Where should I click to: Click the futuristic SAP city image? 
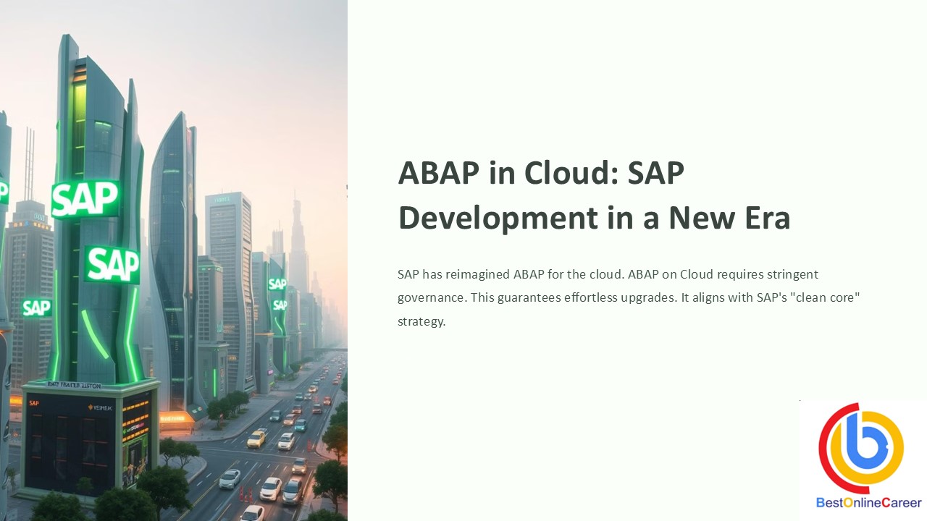[174, 260]
